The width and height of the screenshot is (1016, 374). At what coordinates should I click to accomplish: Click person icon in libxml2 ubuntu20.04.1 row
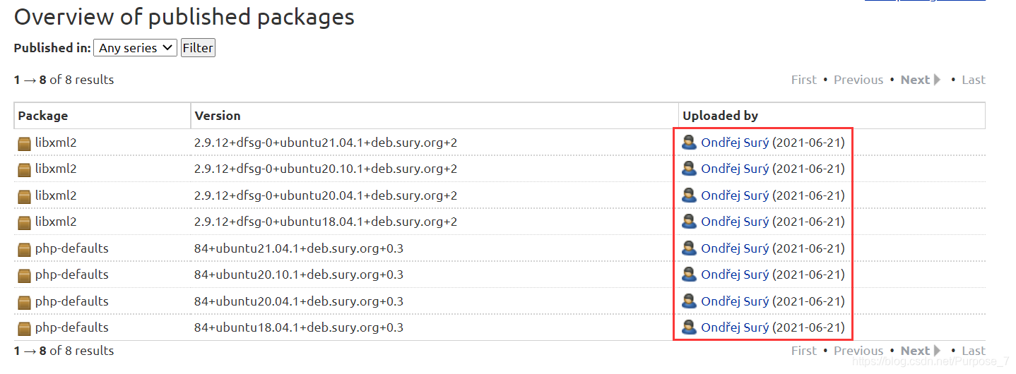689,195
